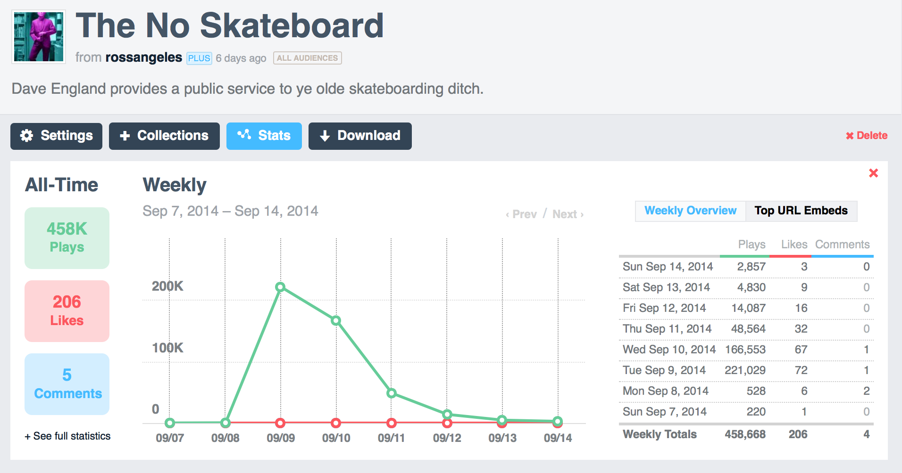Click the 09/10 plays data point

[336, 321]
